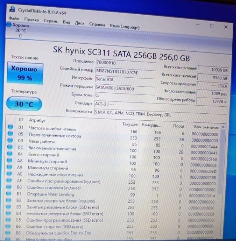Open the Сервис menu
The width and height of the screenshot is (236, 241).
(x=50, y=21)
